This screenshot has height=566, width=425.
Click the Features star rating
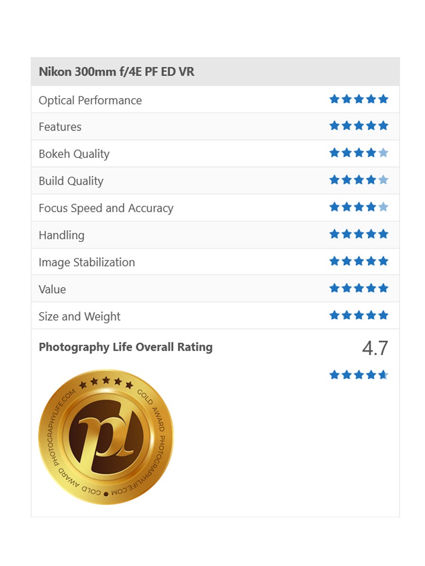tap(358, 126)
